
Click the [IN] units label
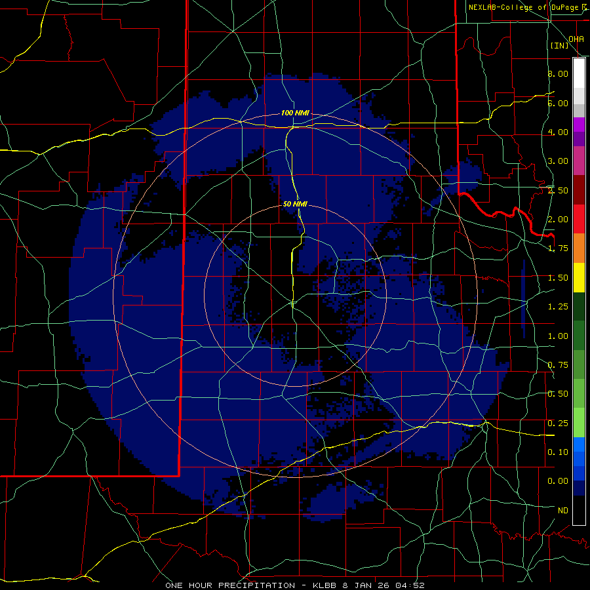click(560, 45)
